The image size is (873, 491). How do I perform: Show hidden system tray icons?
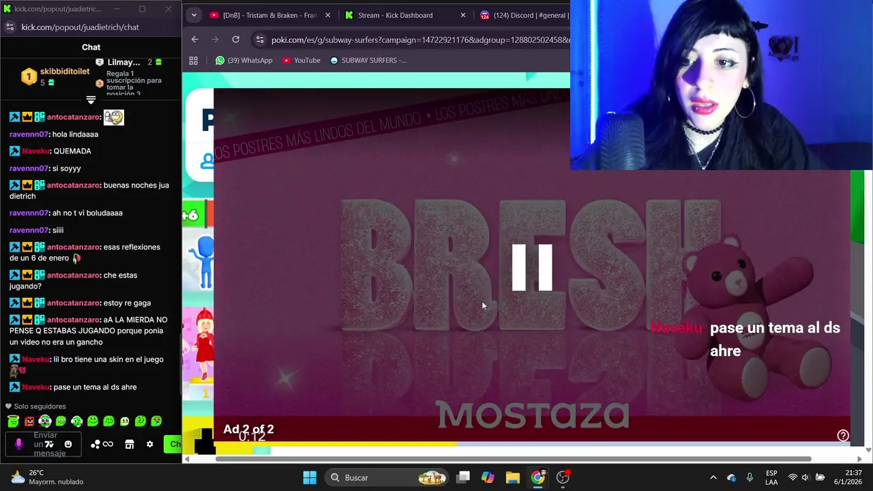[x=713, y=477]
